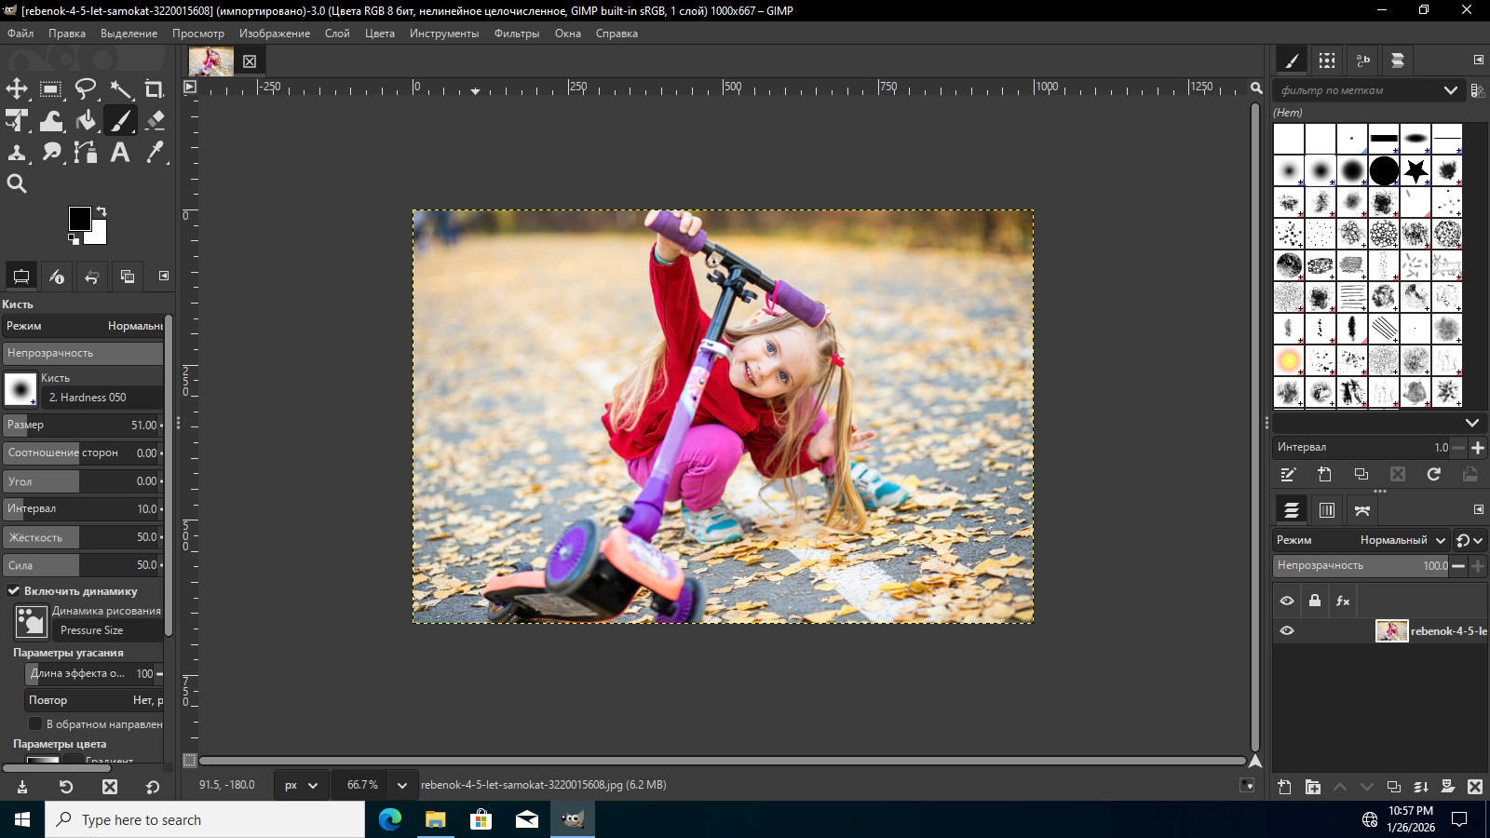Pick the Fuzzy Select magic wand

point(120,89)
